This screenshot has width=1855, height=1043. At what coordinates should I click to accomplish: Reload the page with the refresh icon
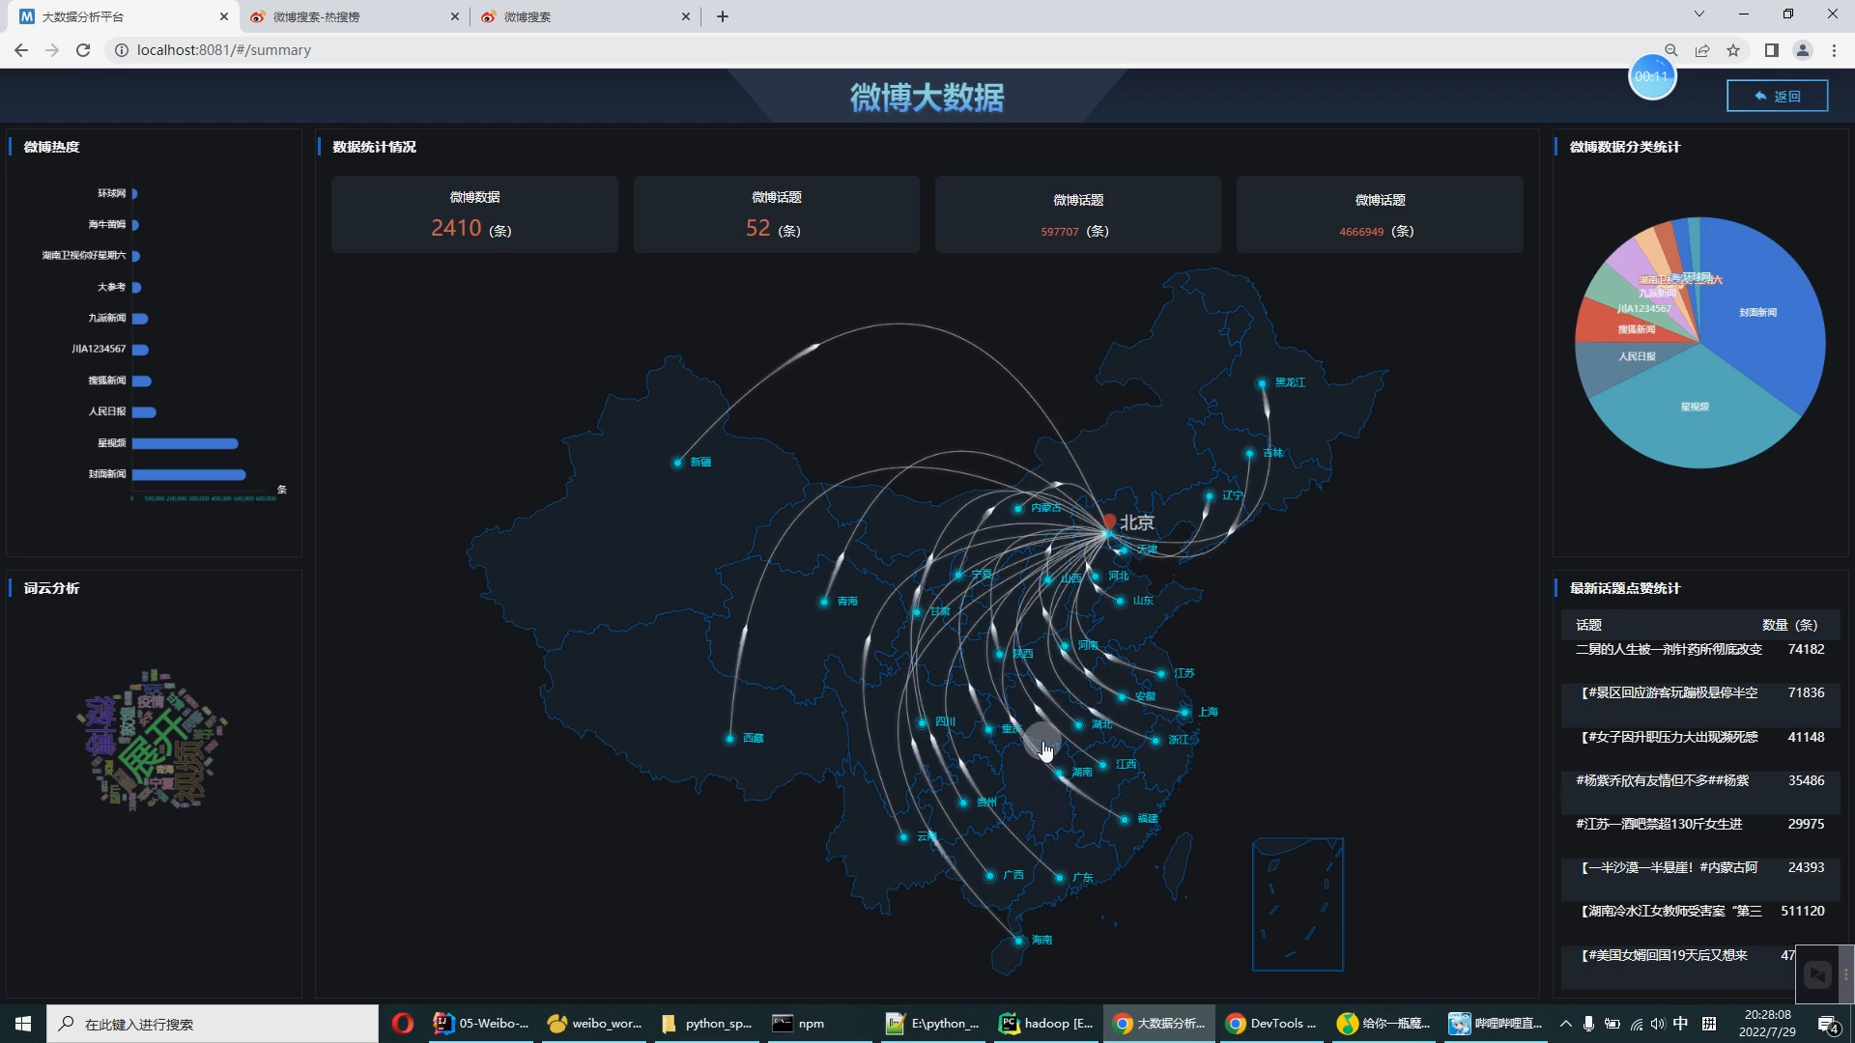83,50
